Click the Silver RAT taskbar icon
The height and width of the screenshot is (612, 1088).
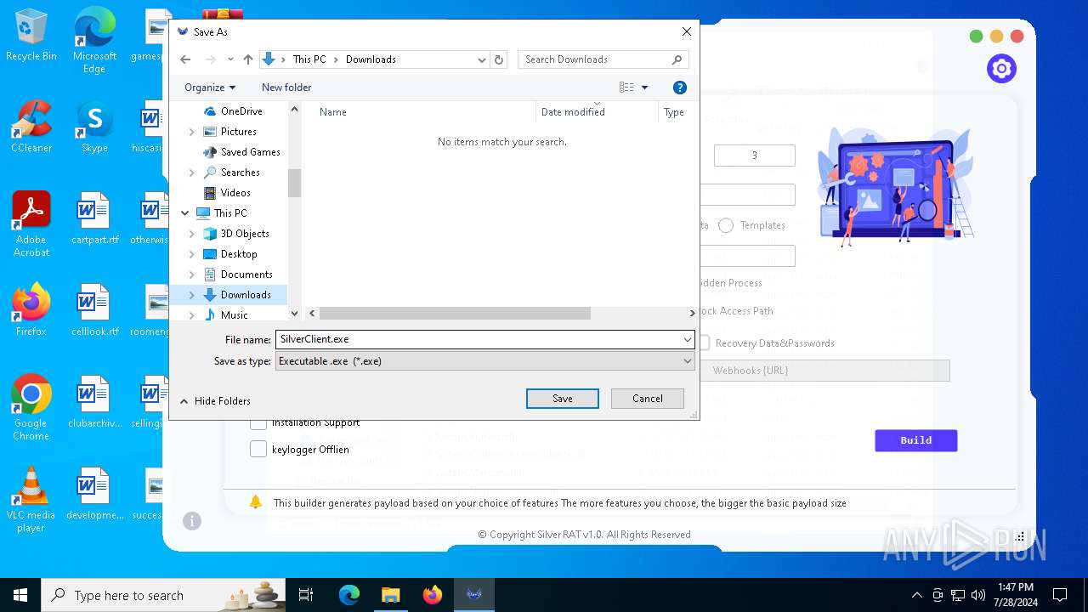pos(474,595)
